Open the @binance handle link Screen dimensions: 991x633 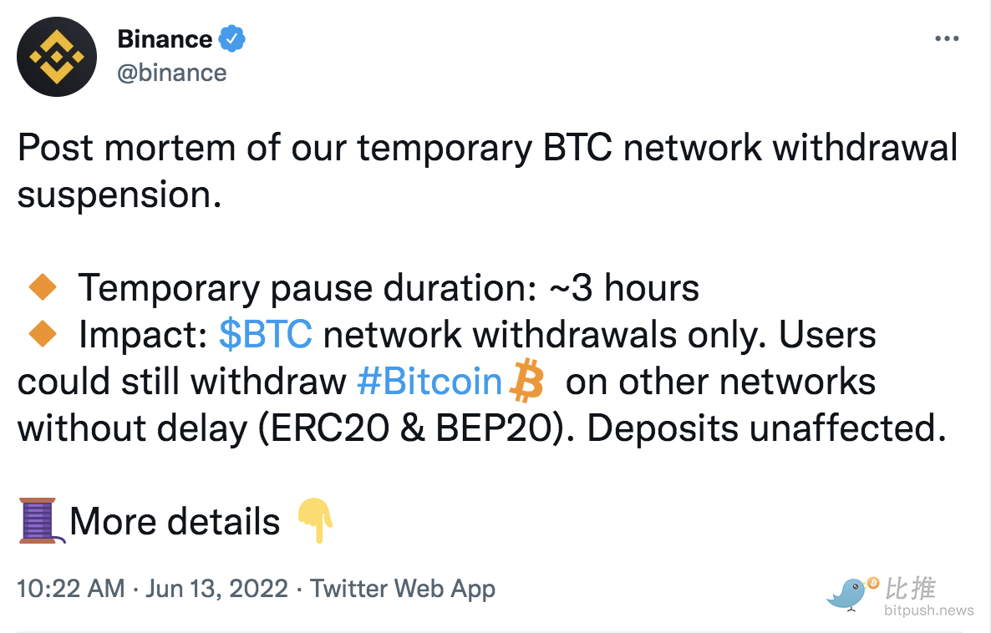pyautogui.click(x=172, y=73)
